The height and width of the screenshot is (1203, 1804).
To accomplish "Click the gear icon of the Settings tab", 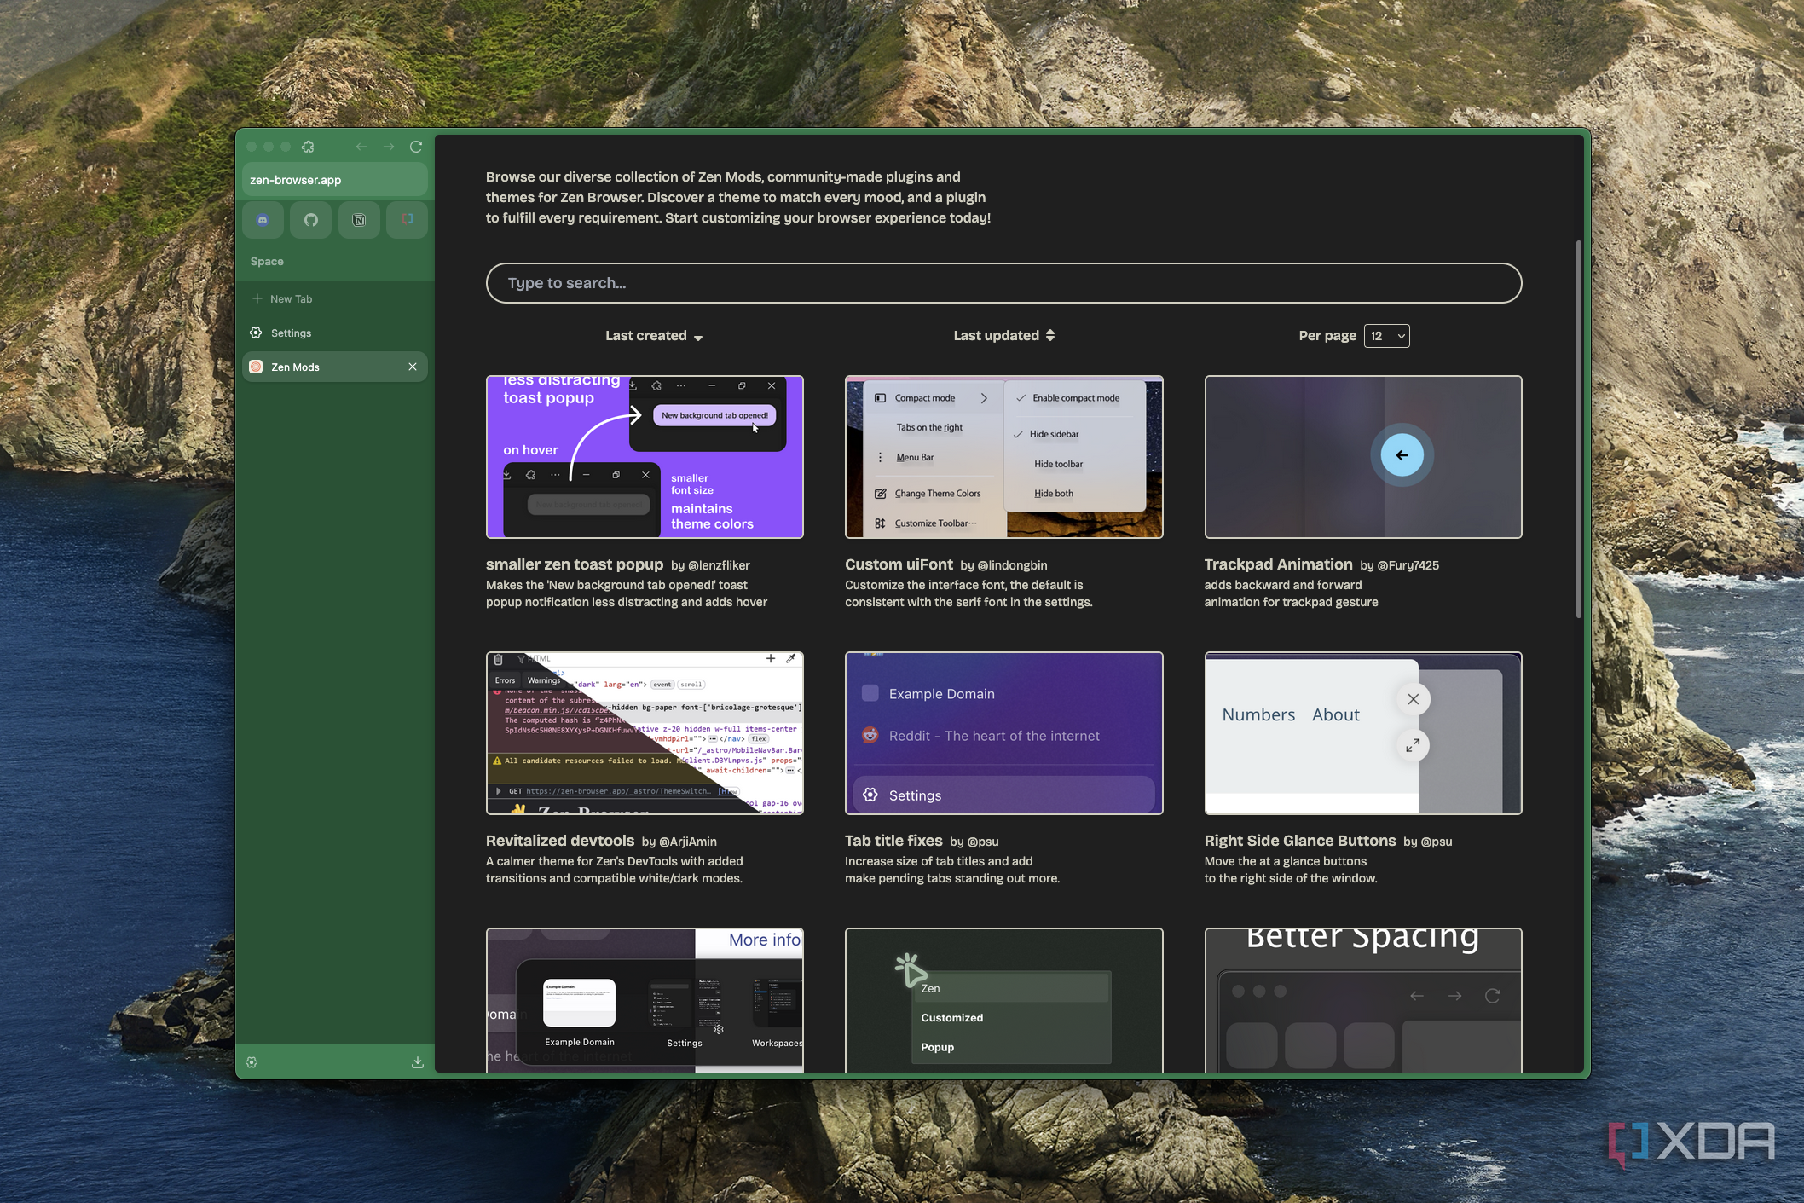I will point(256,333).
